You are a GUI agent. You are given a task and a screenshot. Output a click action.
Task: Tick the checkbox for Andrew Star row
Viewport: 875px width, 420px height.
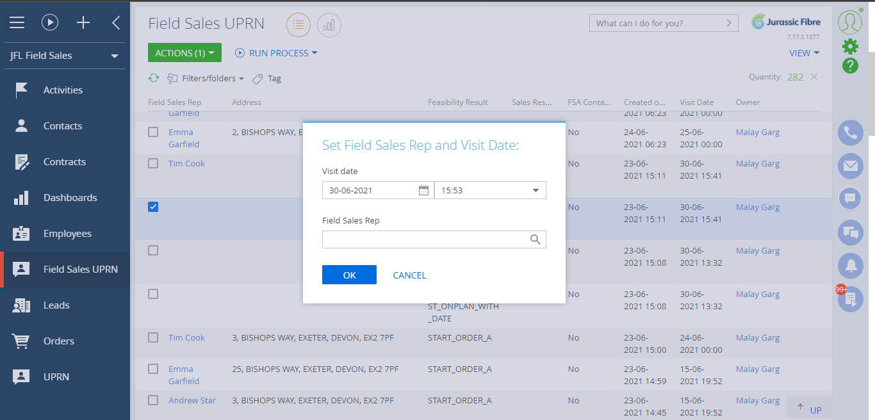(x=153, y=400)
